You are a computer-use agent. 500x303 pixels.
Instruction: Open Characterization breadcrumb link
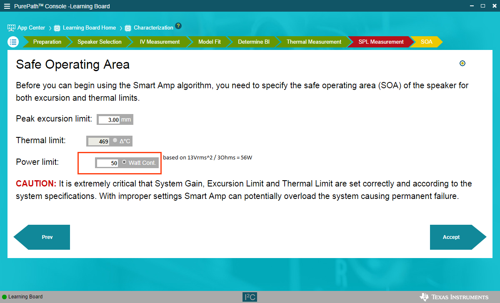(153, 28)
